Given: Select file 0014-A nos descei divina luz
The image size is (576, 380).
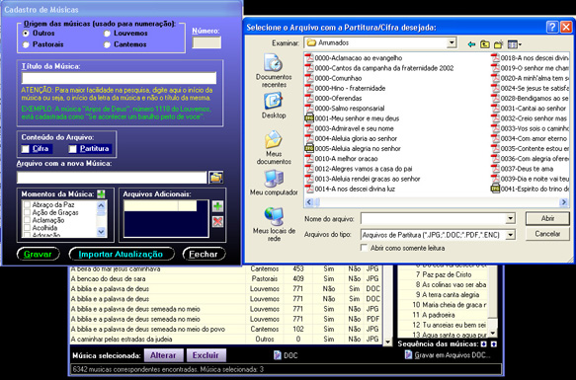Looking at the screenshot, I should [350, 189].
